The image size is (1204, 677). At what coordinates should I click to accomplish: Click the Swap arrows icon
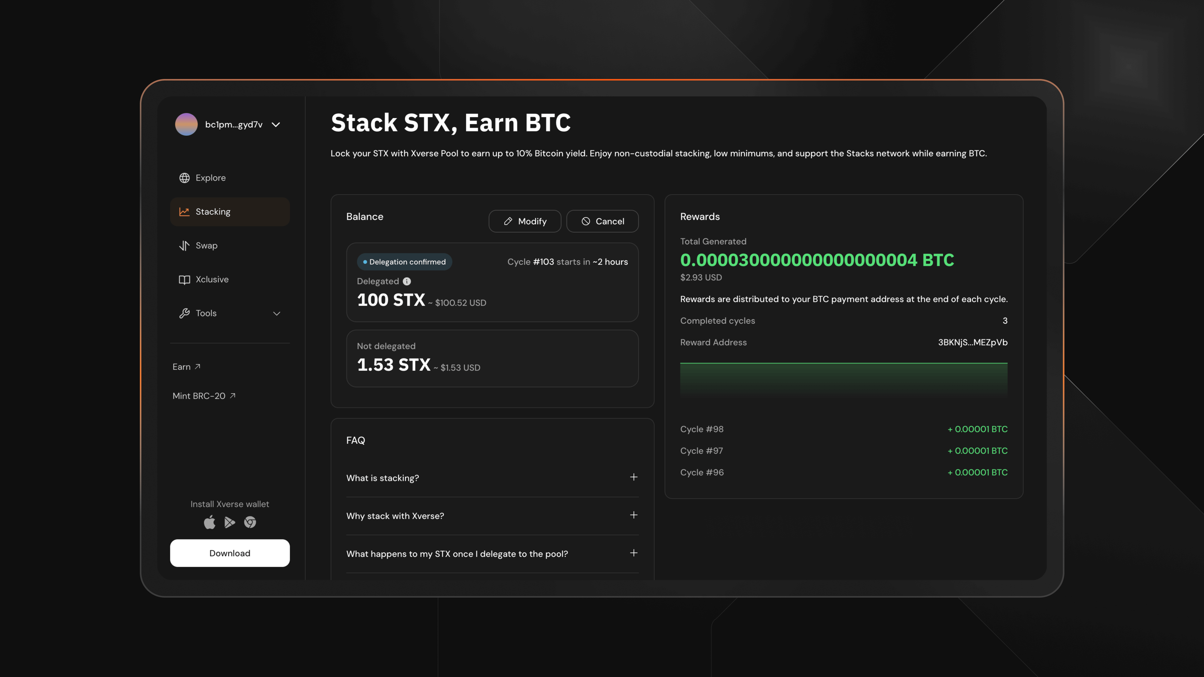pyautogui.click(x=184, y=246)
